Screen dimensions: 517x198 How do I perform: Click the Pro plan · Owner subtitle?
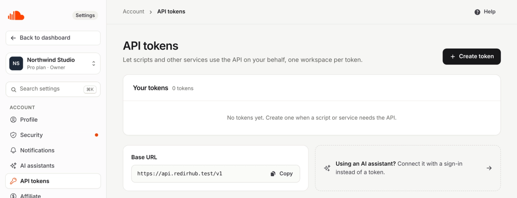(x=46, y=68)
